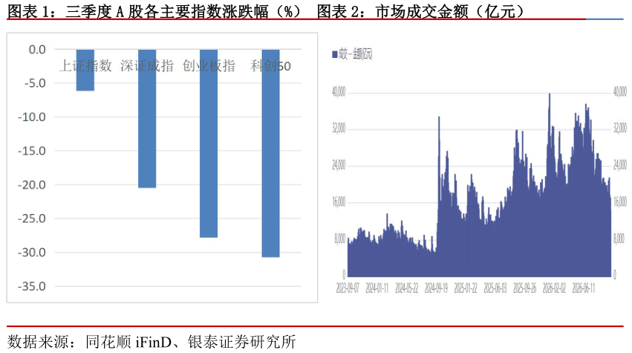The image size is (632, 353).
Task: Click the 2025-01-22 date label
Action: click(x=466, y=288)
